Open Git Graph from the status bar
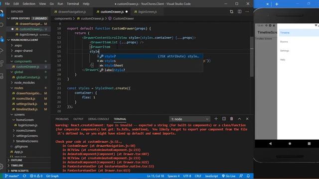Viewport: 319px width, 179px height. [52, 176]
